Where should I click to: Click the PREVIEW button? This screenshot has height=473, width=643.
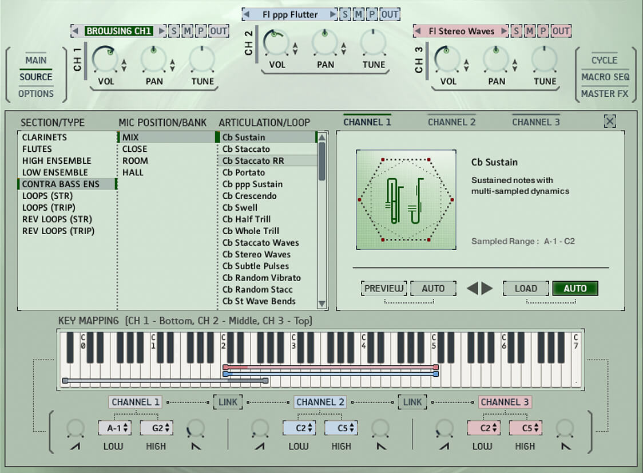pos(384,289)
